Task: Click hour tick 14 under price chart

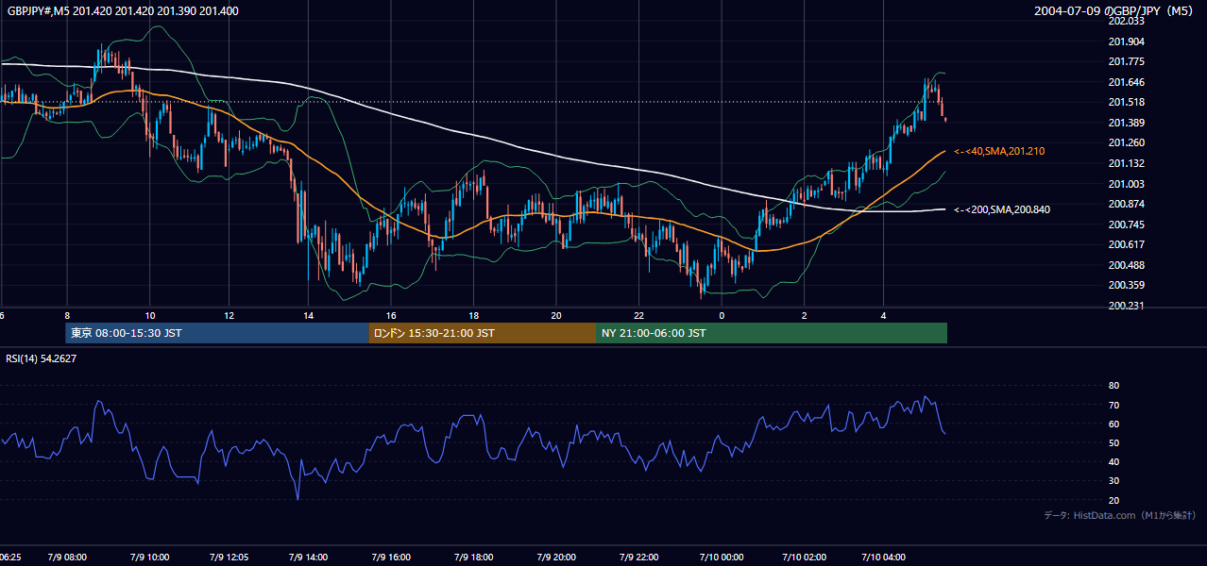Action: 309,315
